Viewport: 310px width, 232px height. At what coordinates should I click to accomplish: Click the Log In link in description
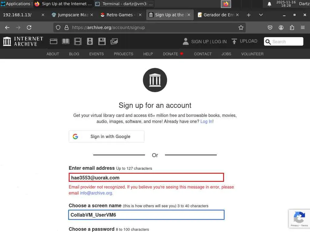tap(206, 121)
